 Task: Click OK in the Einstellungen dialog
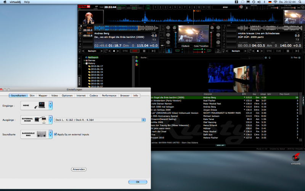[138, 182]
